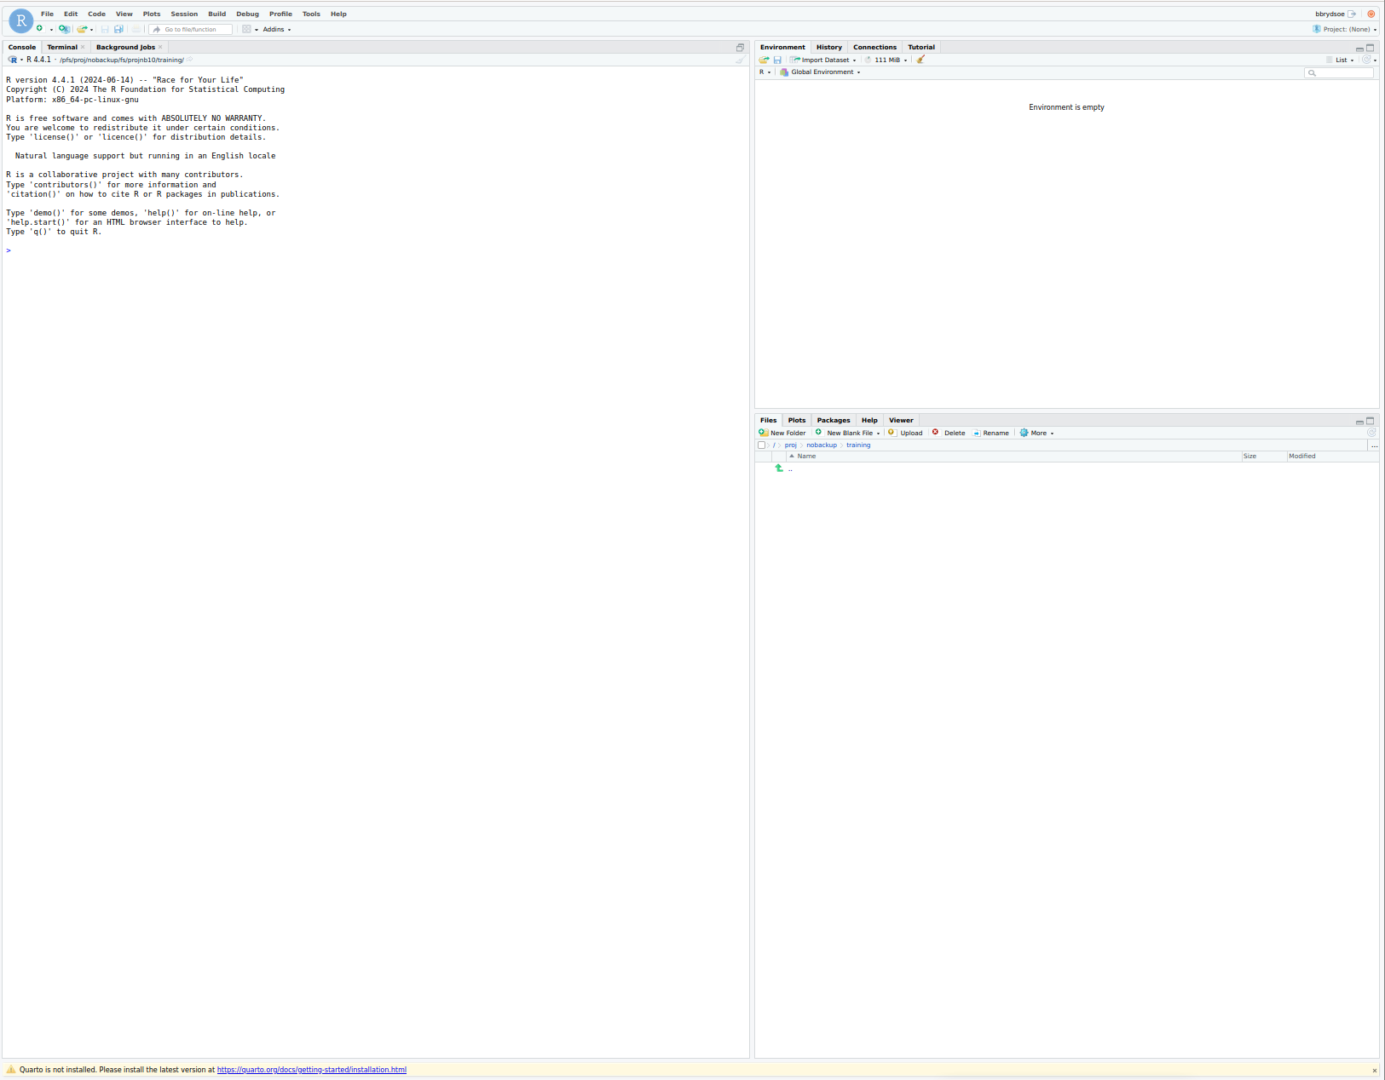Click the go up directory green arrow

pyautogui.click(x=779, y=468)
